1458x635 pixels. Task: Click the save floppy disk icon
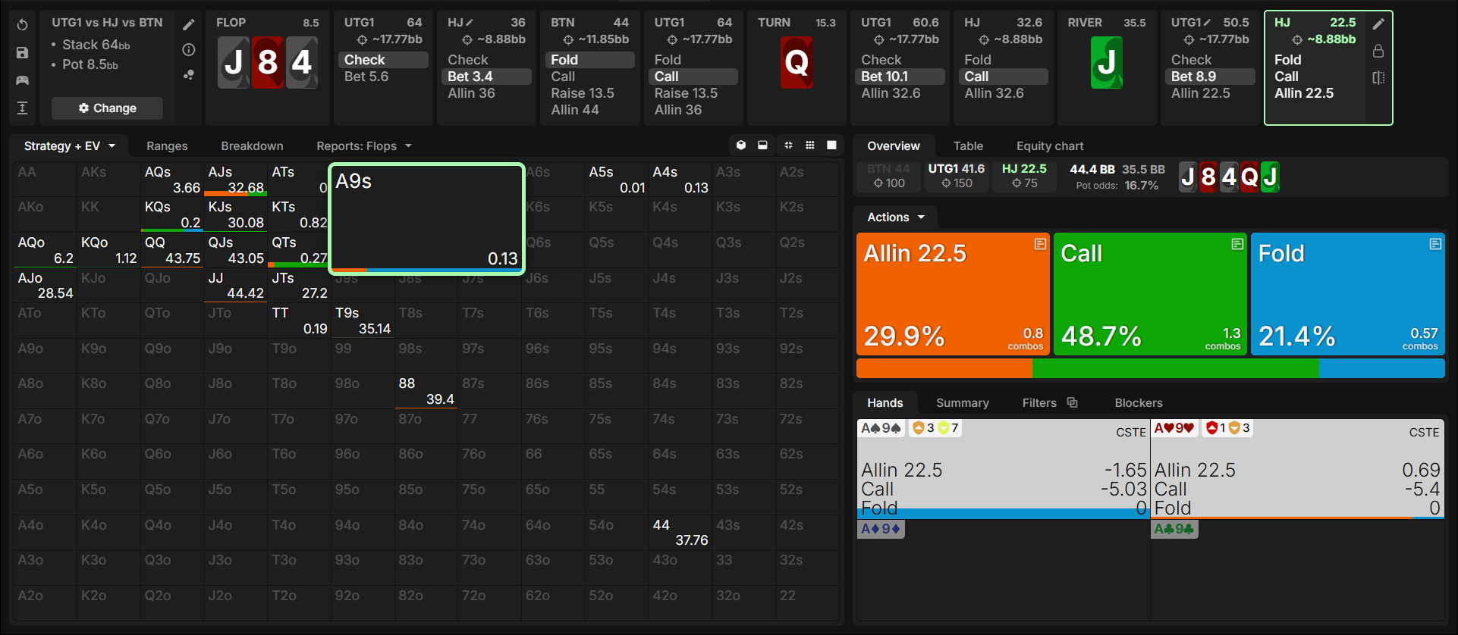pyautogui.click(x=23, y=53)
